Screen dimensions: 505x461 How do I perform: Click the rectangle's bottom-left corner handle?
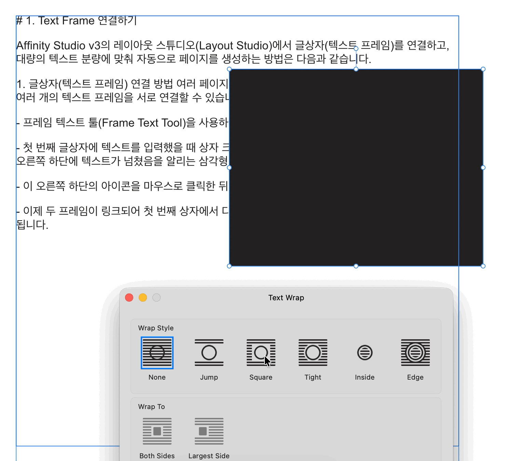pos(229,266)
